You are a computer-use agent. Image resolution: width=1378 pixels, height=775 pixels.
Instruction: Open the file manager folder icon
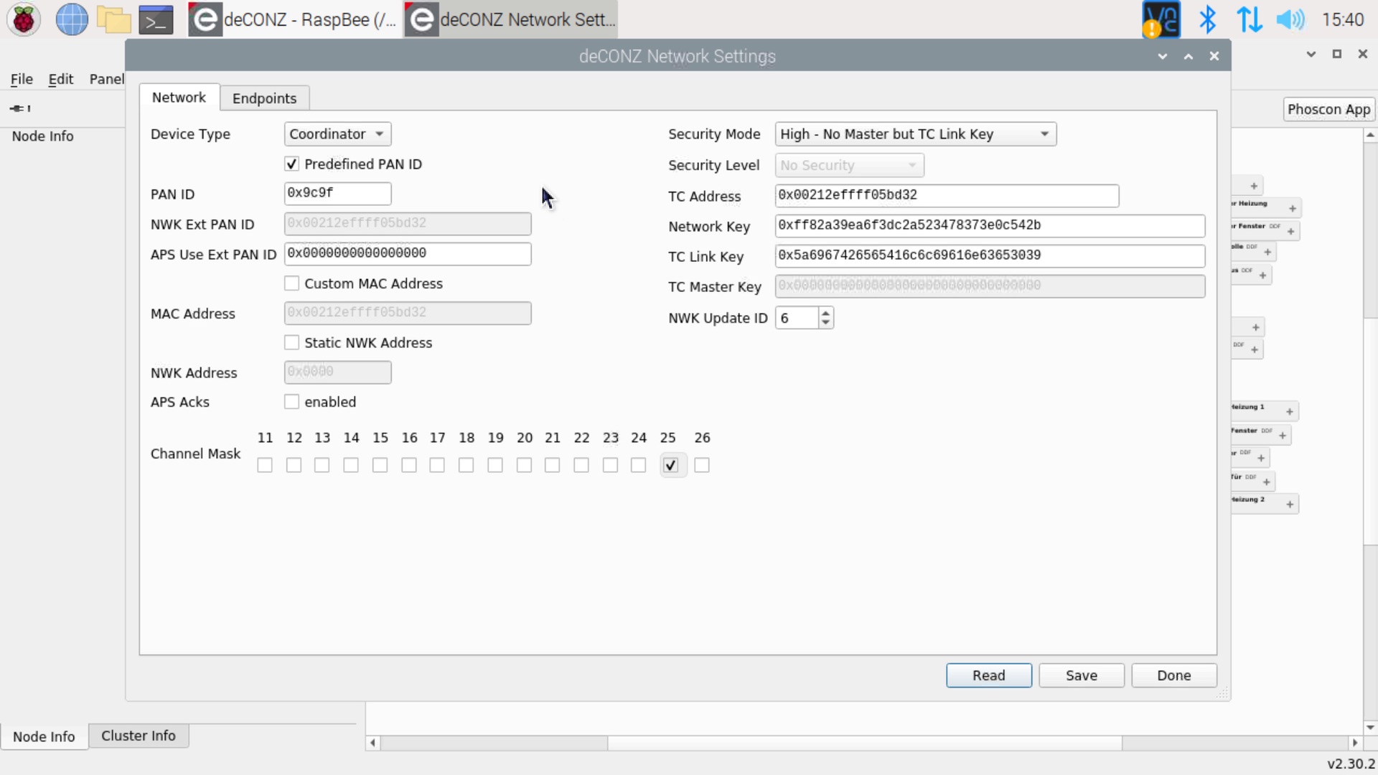coord(113,19)
